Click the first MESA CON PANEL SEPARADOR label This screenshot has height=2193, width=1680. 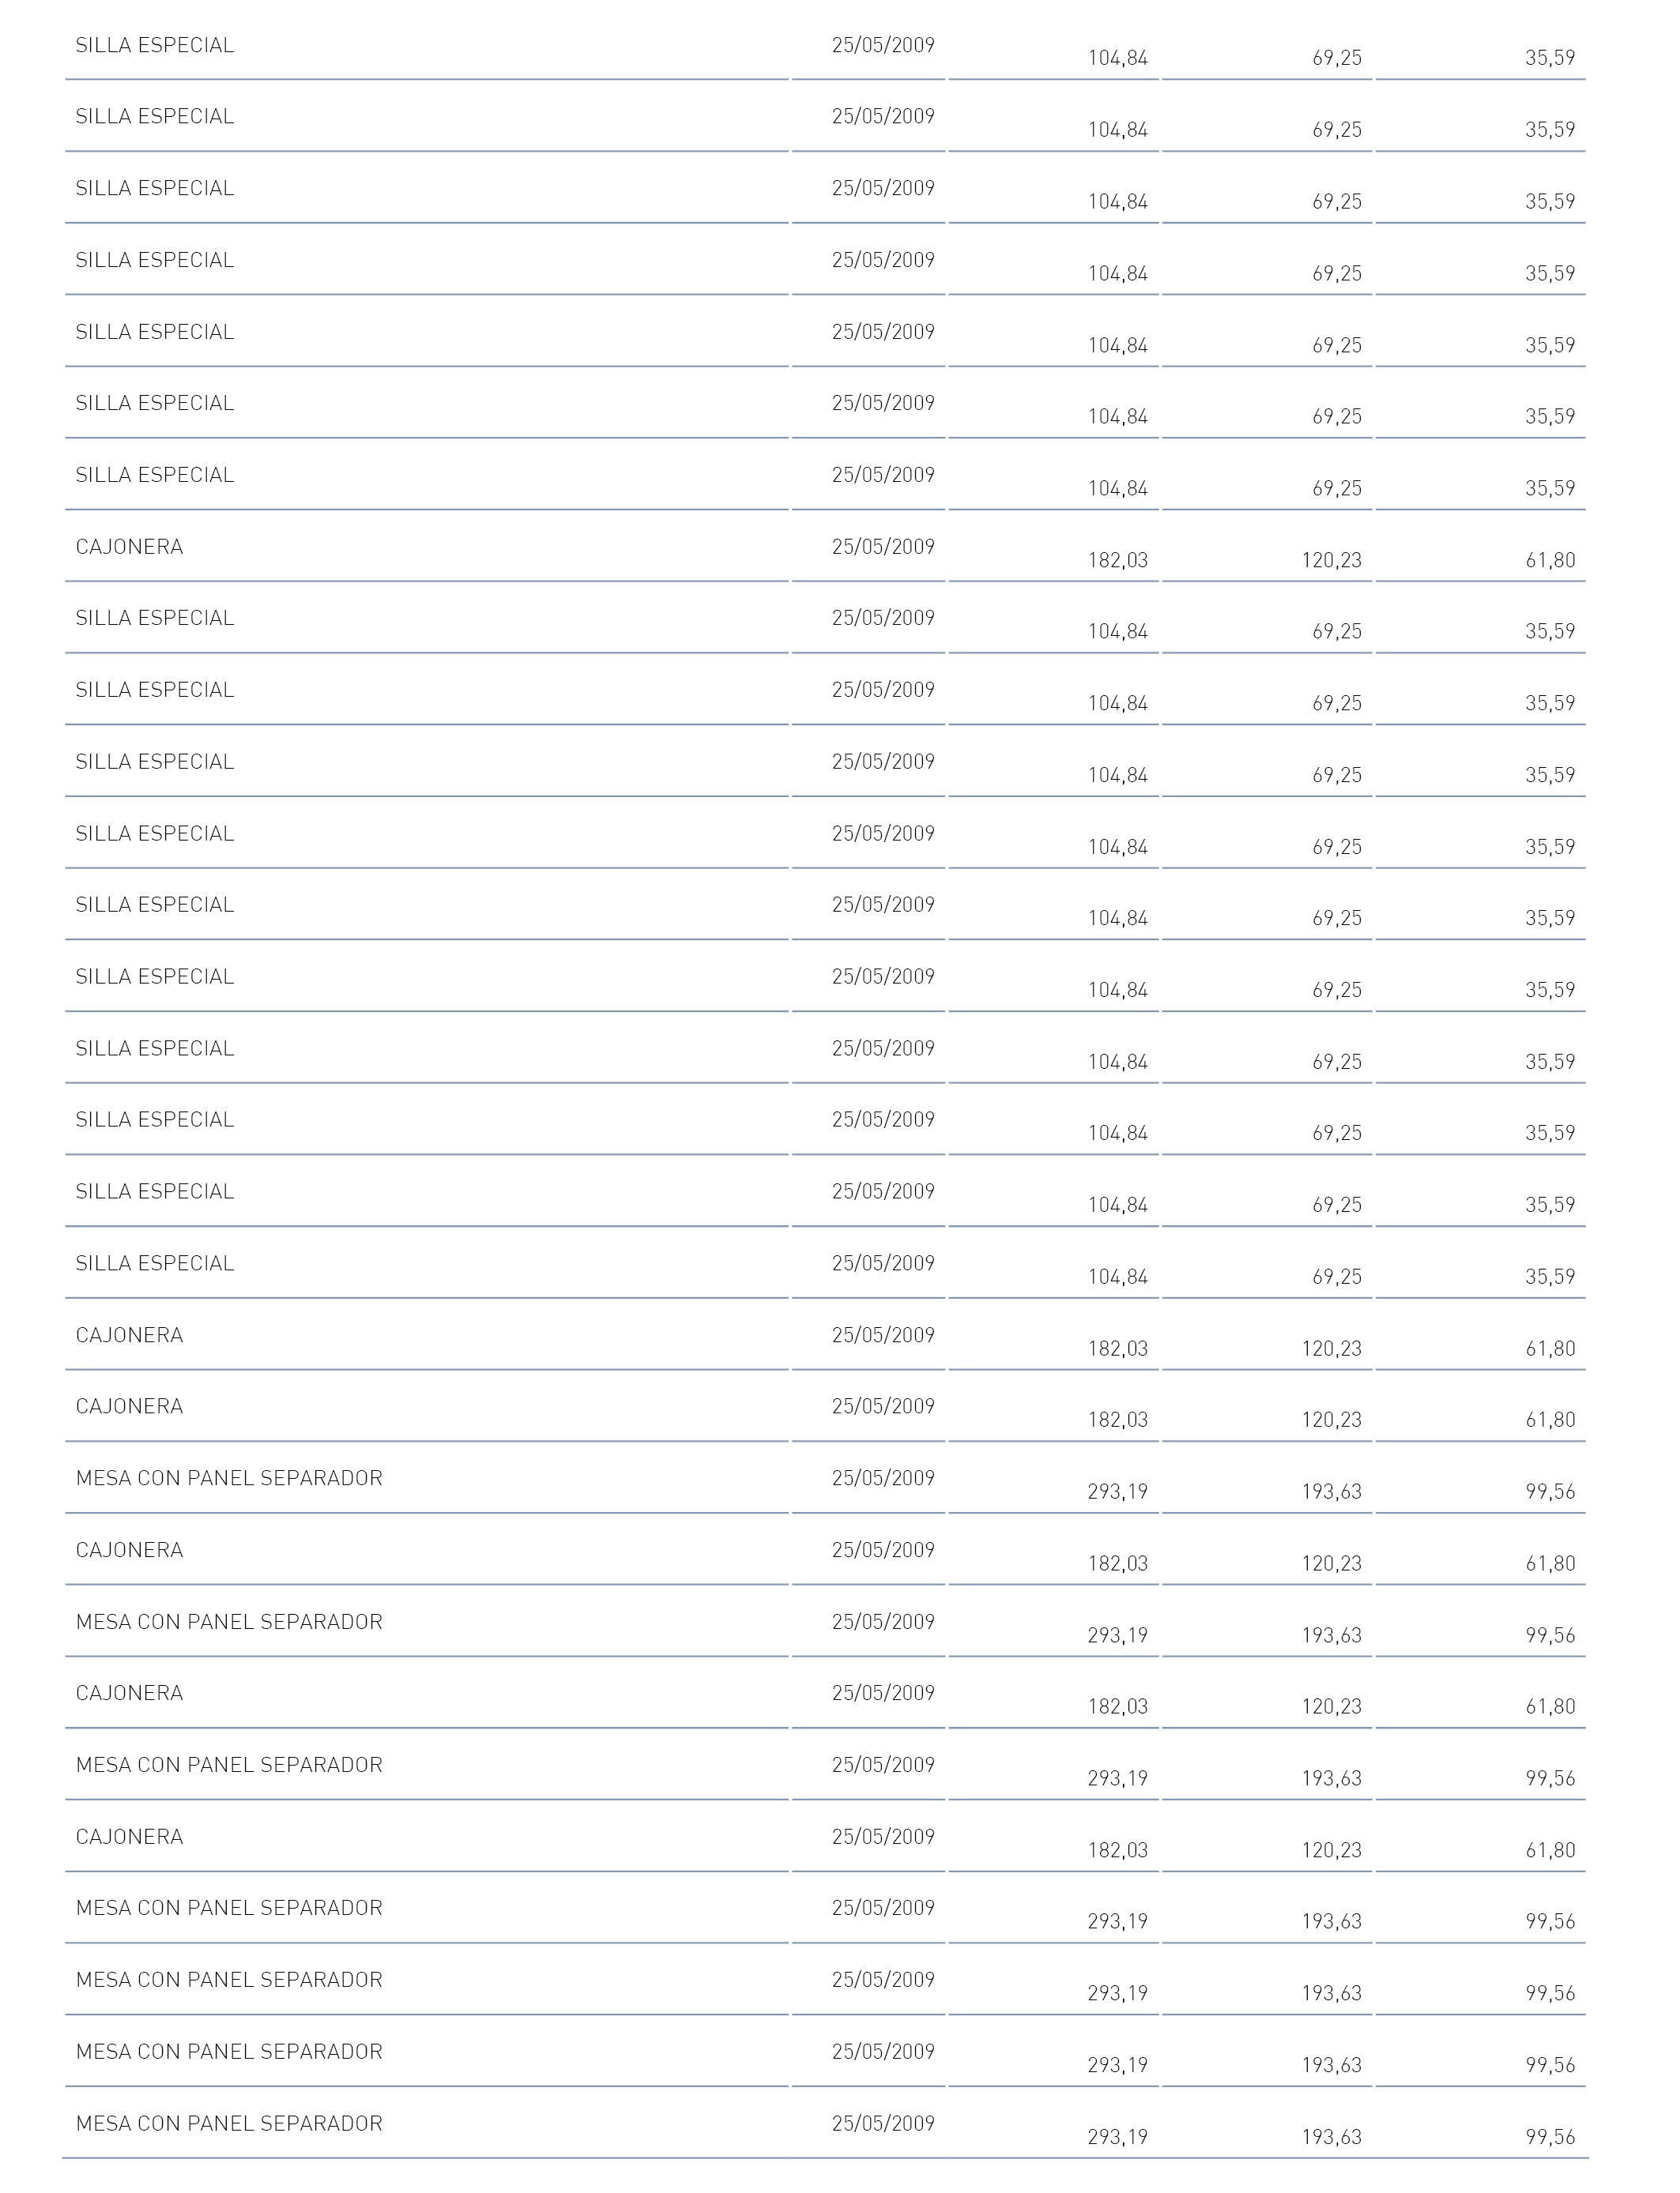(229, 1477)
